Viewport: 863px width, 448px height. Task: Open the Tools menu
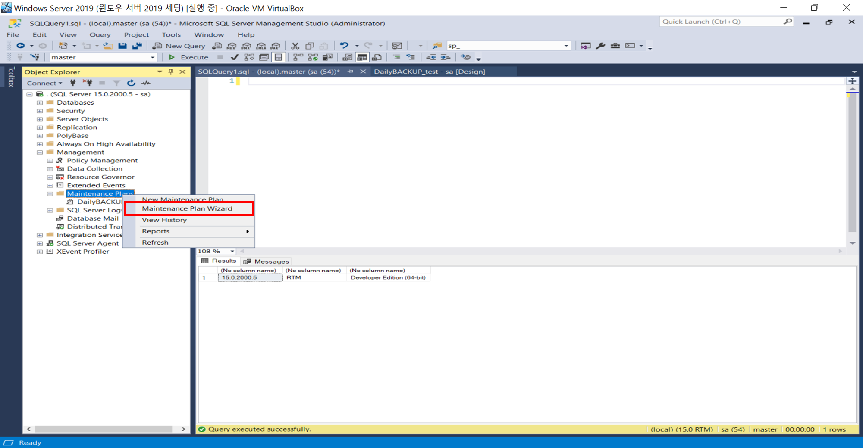(171, 34)
